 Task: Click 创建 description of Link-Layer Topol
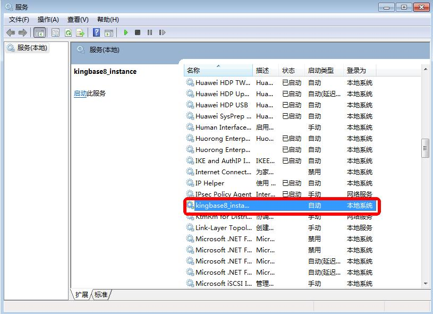[x=265, y=227]
